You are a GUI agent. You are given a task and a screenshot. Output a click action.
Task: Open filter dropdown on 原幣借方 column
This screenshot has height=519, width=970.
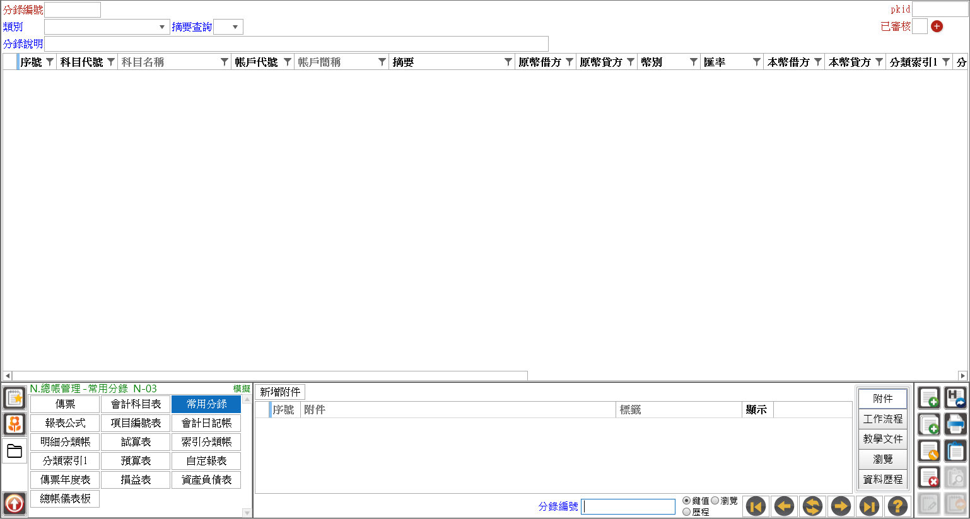click(x=570, y=62)
